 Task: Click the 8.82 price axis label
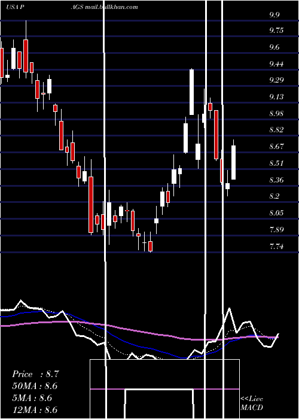tap(276, 130)
